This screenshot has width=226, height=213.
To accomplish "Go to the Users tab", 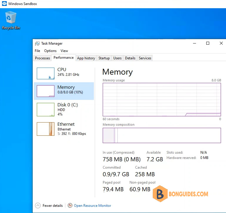I will coord(117,58).
